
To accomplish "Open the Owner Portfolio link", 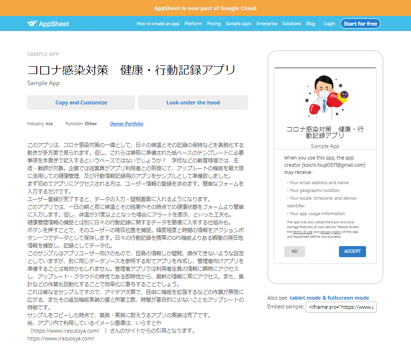I will [x=127, y=124].
